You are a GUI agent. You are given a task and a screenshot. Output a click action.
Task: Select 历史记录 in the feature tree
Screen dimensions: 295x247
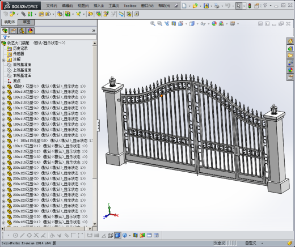coord(20,48)
